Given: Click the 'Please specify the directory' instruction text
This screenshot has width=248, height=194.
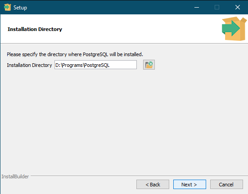Looking at the screenshot, I should point(75,54).
